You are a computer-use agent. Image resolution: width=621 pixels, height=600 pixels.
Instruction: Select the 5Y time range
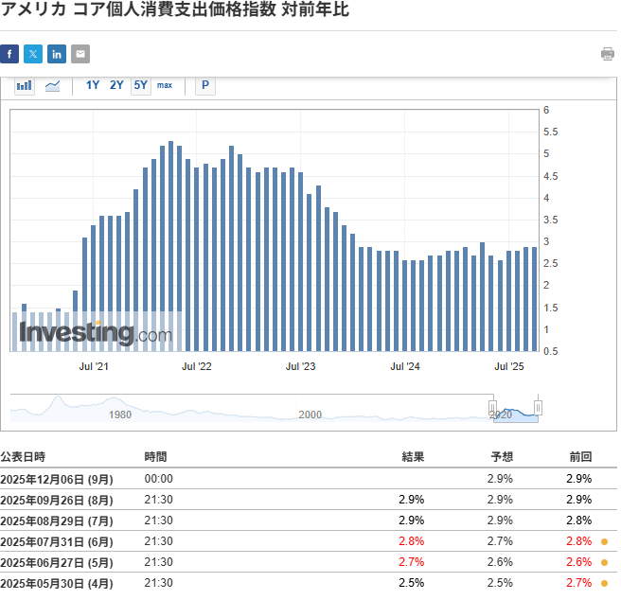coord(140,86)
